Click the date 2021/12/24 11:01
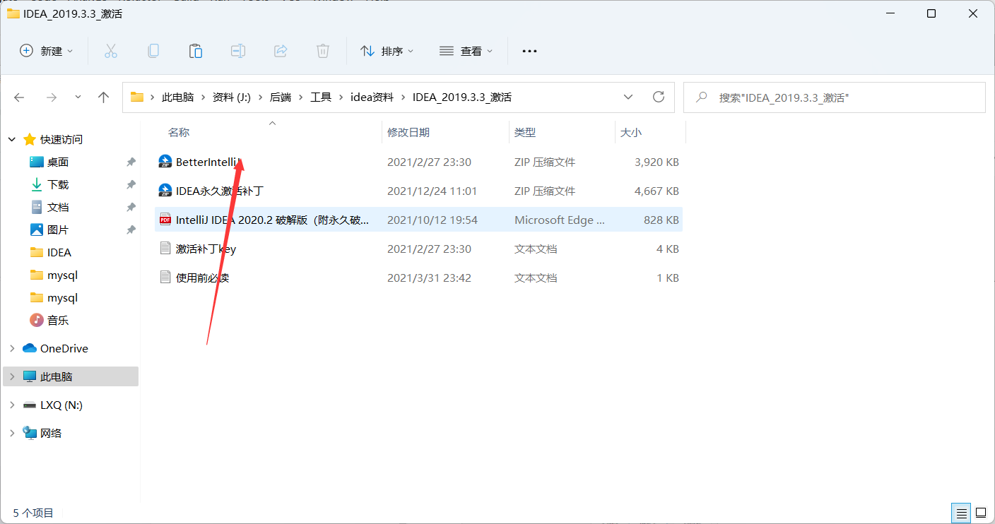The image size is (995, 524). (432, 191)
